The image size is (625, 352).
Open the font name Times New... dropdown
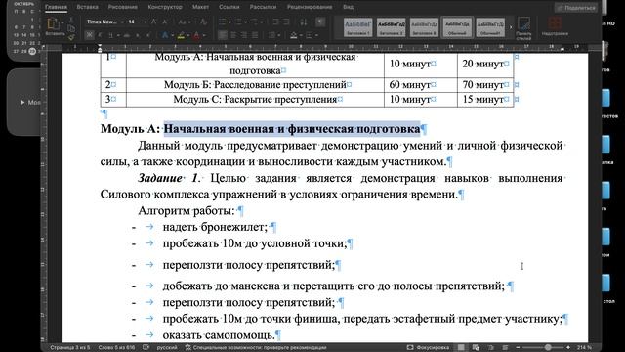point(122,22)
